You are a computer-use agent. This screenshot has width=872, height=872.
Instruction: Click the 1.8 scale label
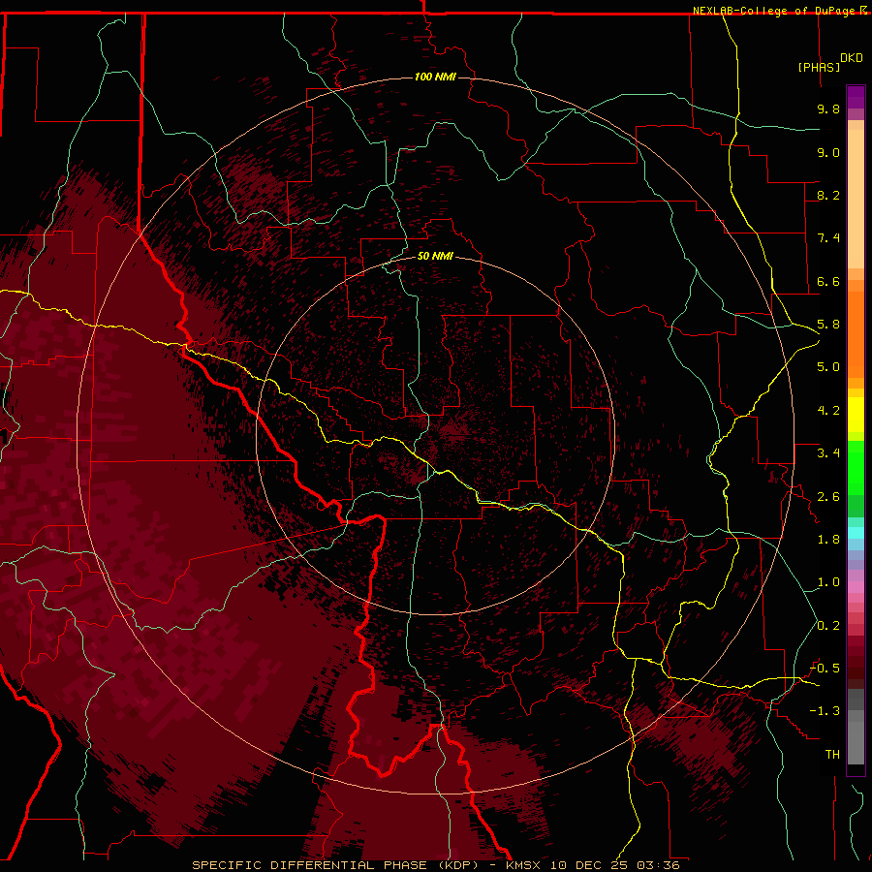[x=828, y=540]
